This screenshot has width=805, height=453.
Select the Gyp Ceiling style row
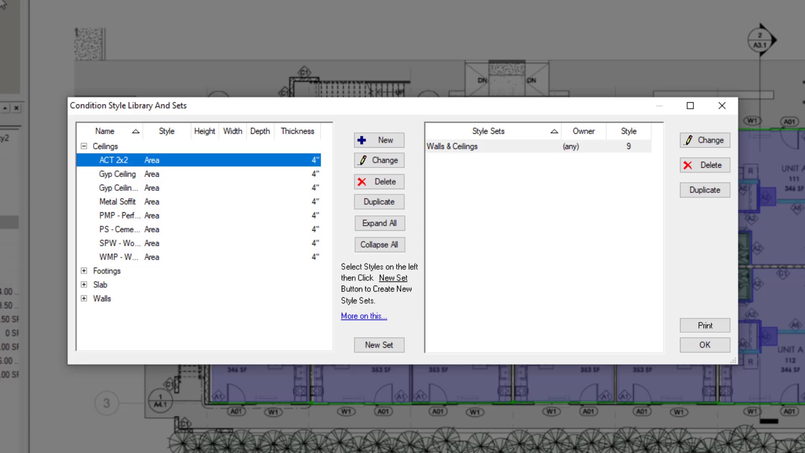click(x=117, y=174)
